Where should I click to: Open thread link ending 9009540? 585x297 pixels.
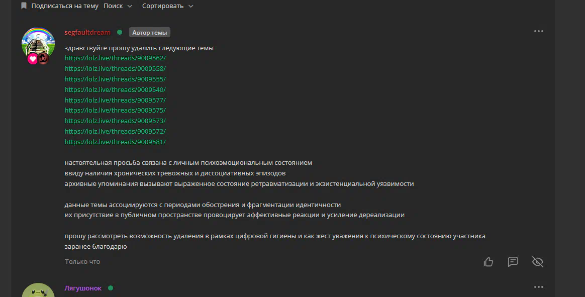point(115,89)
